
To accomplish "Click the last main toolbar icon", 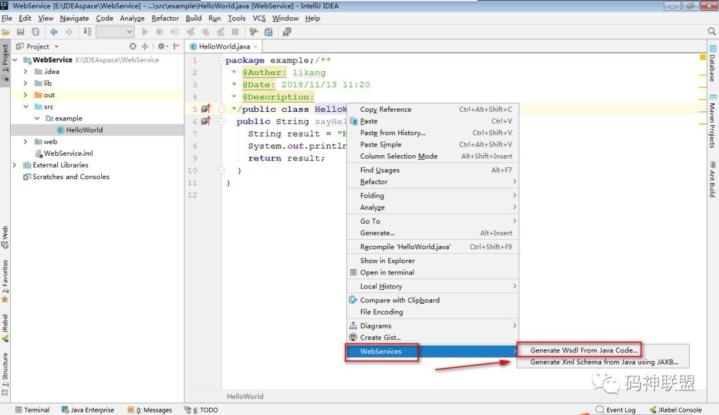I will click(x=287, y=31).
